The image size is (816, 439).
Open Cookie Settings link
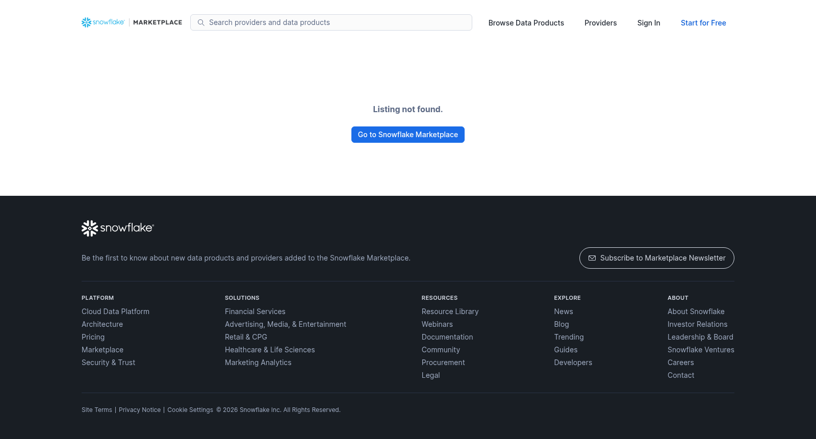(x=190, y=410)
